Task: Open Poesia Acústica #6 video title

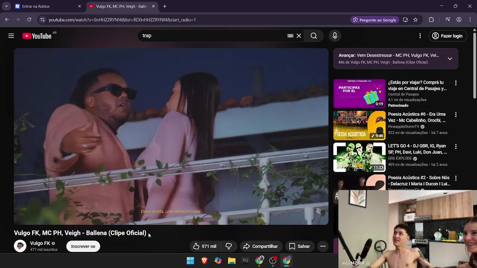Action: tap(417, 117)
